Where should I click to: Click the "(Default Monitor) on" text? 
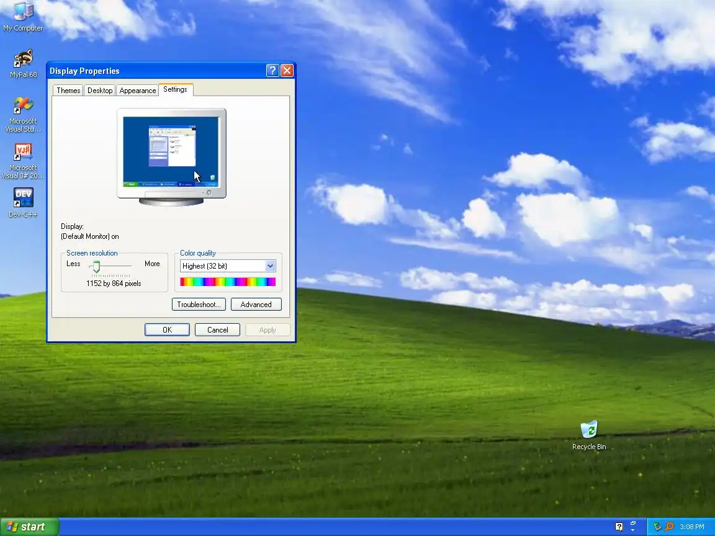click(x=90, y=236)
